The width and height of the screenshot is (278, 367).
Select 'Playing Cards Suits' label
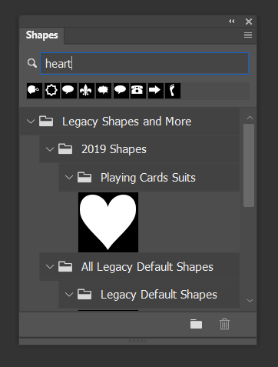point(148,178)
